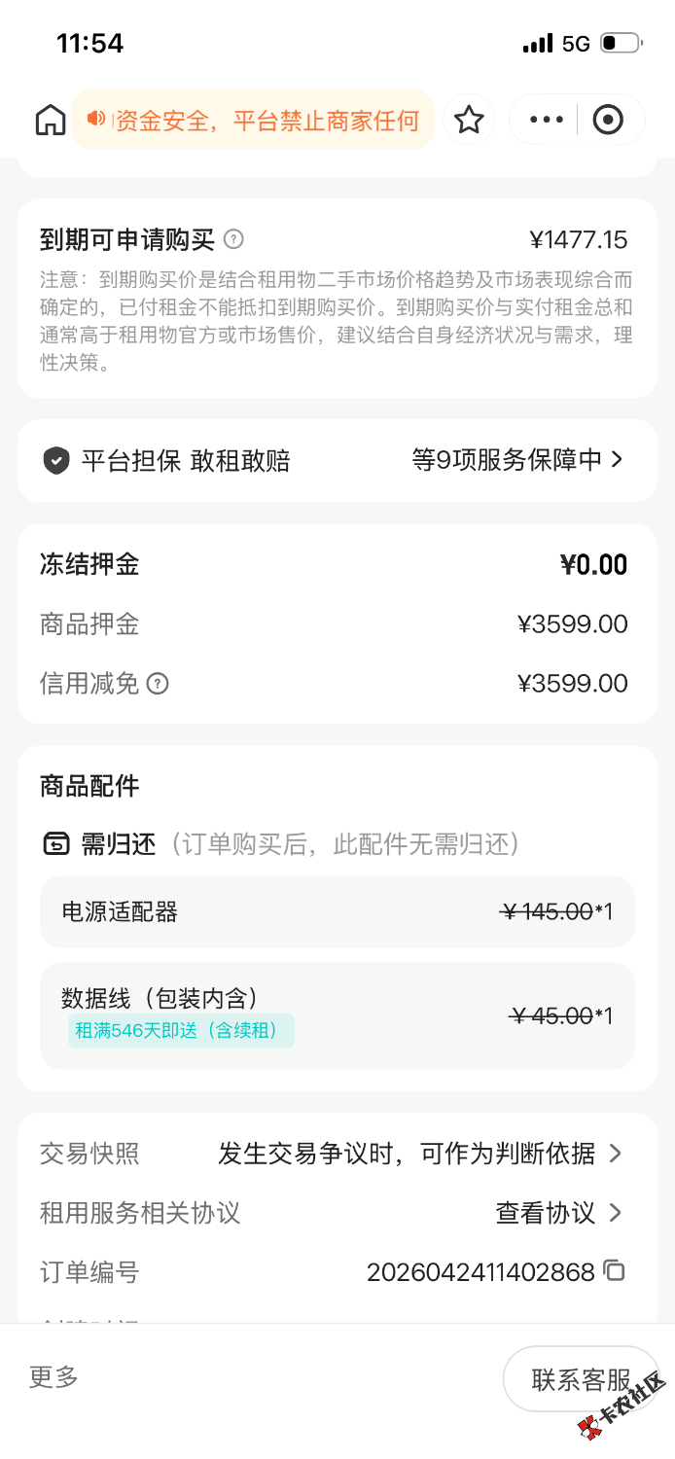Screen dimensions: 675x1459
Task: Tap the 需归还 return icon
Action: 56,843
